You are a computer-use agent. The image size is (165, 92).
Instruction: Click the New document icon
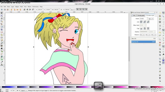pos(160,13)
